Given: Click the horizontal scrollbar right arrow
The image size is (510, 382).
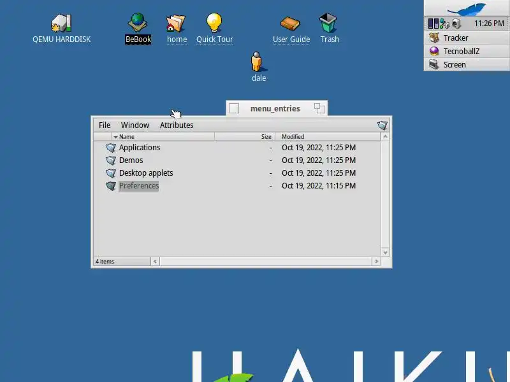Looking at the screenshot, I should [376, 261].
